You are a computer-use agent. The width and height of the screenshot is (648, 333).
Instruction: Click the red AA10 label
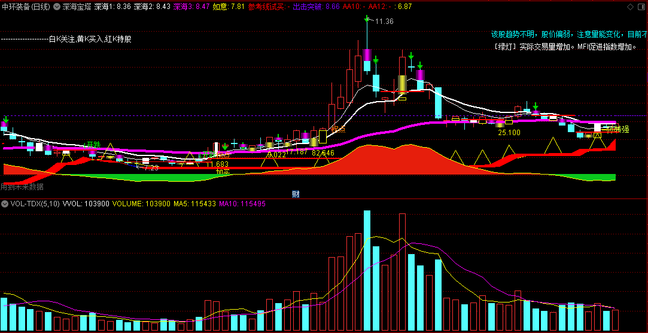pos(353,7)
